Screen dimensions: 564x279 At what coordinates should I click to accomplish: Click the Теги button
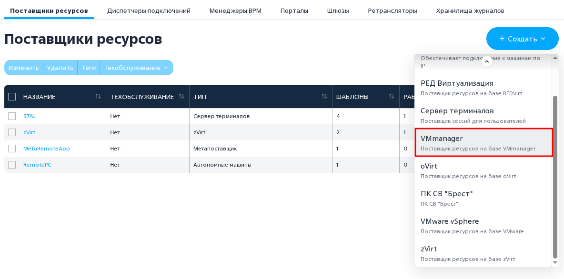tap(89, 68)
